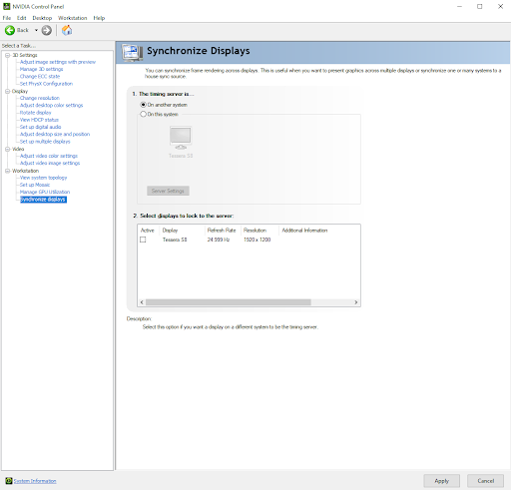Open Set up digital audio

(40, 127)
